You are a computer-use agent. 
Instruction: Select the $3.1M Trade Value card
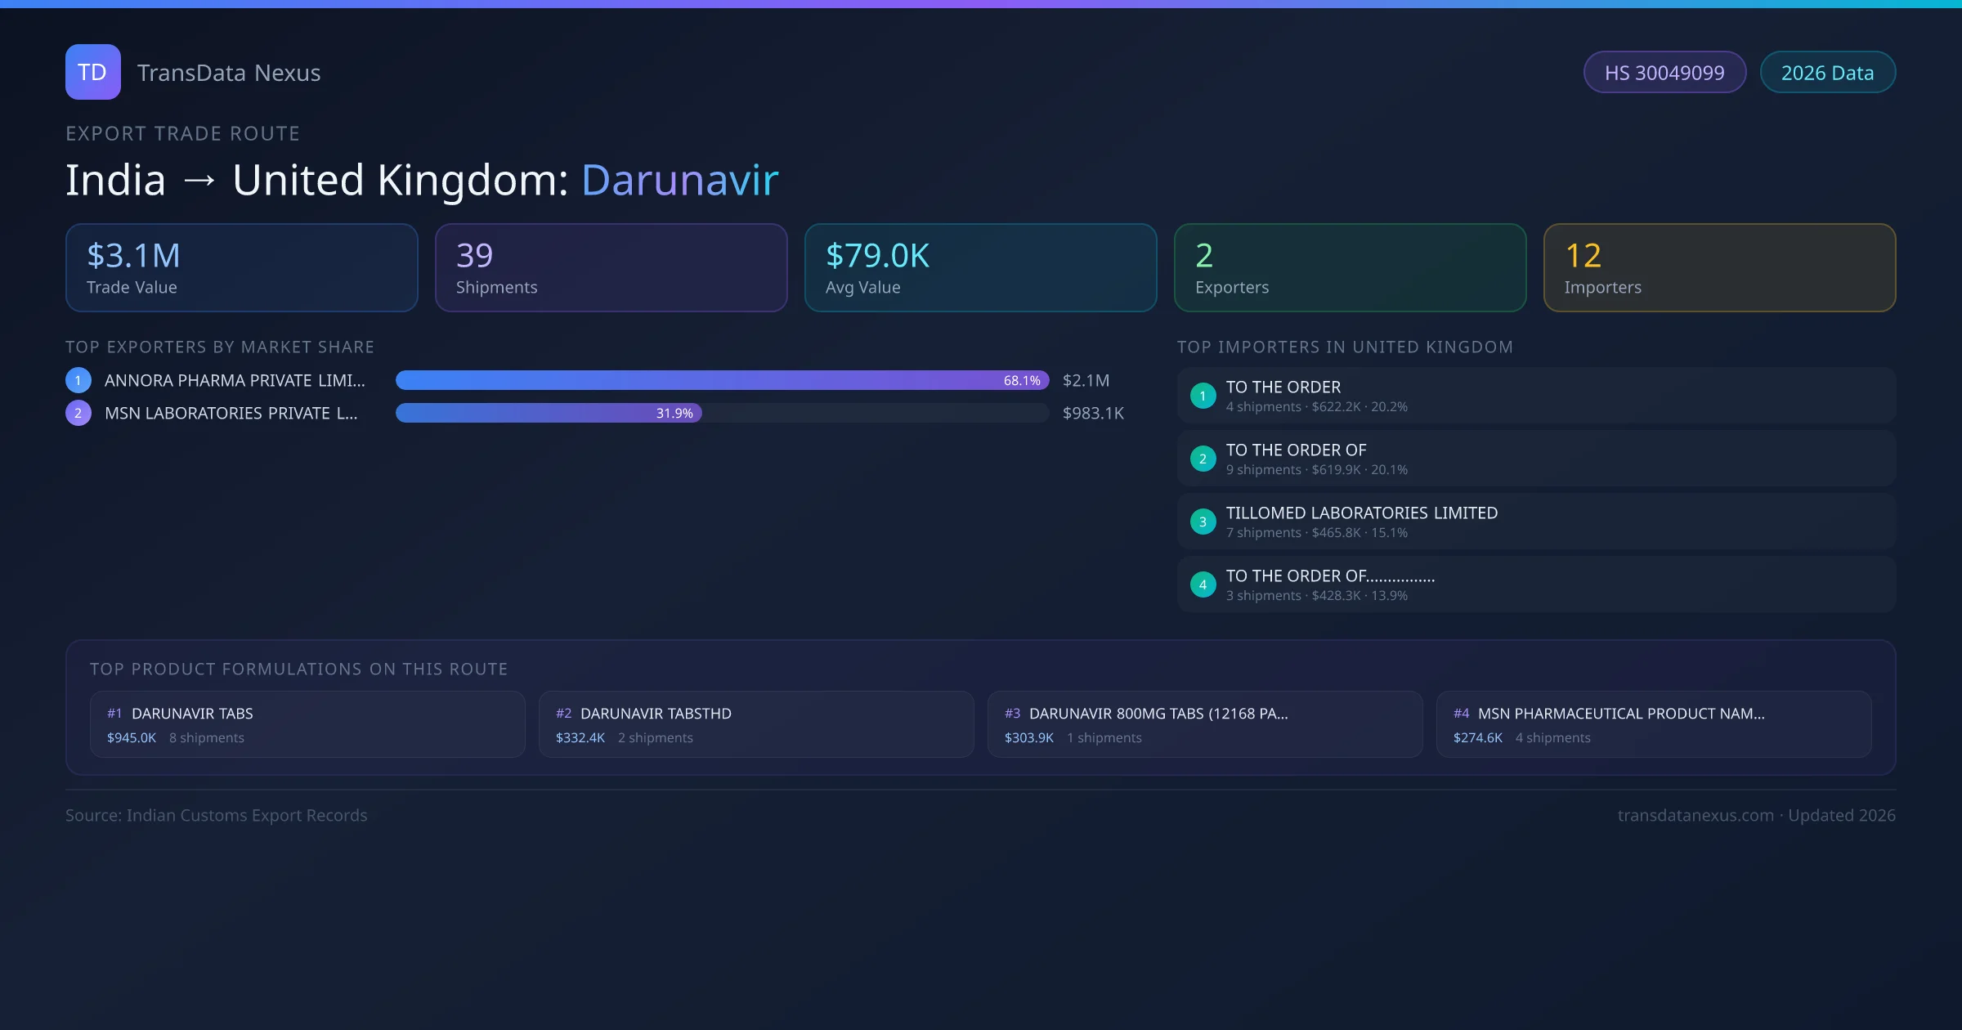241,268
